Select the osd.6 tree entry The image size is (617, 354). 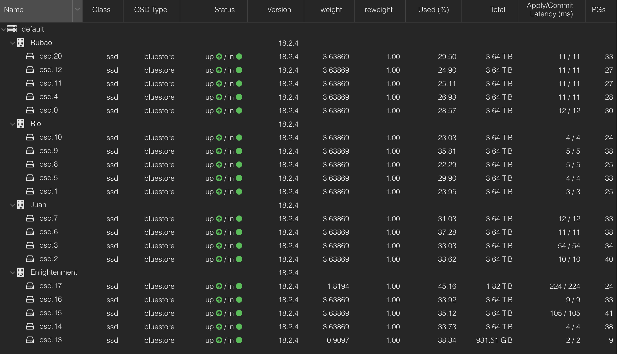click(x=48, y=232)
